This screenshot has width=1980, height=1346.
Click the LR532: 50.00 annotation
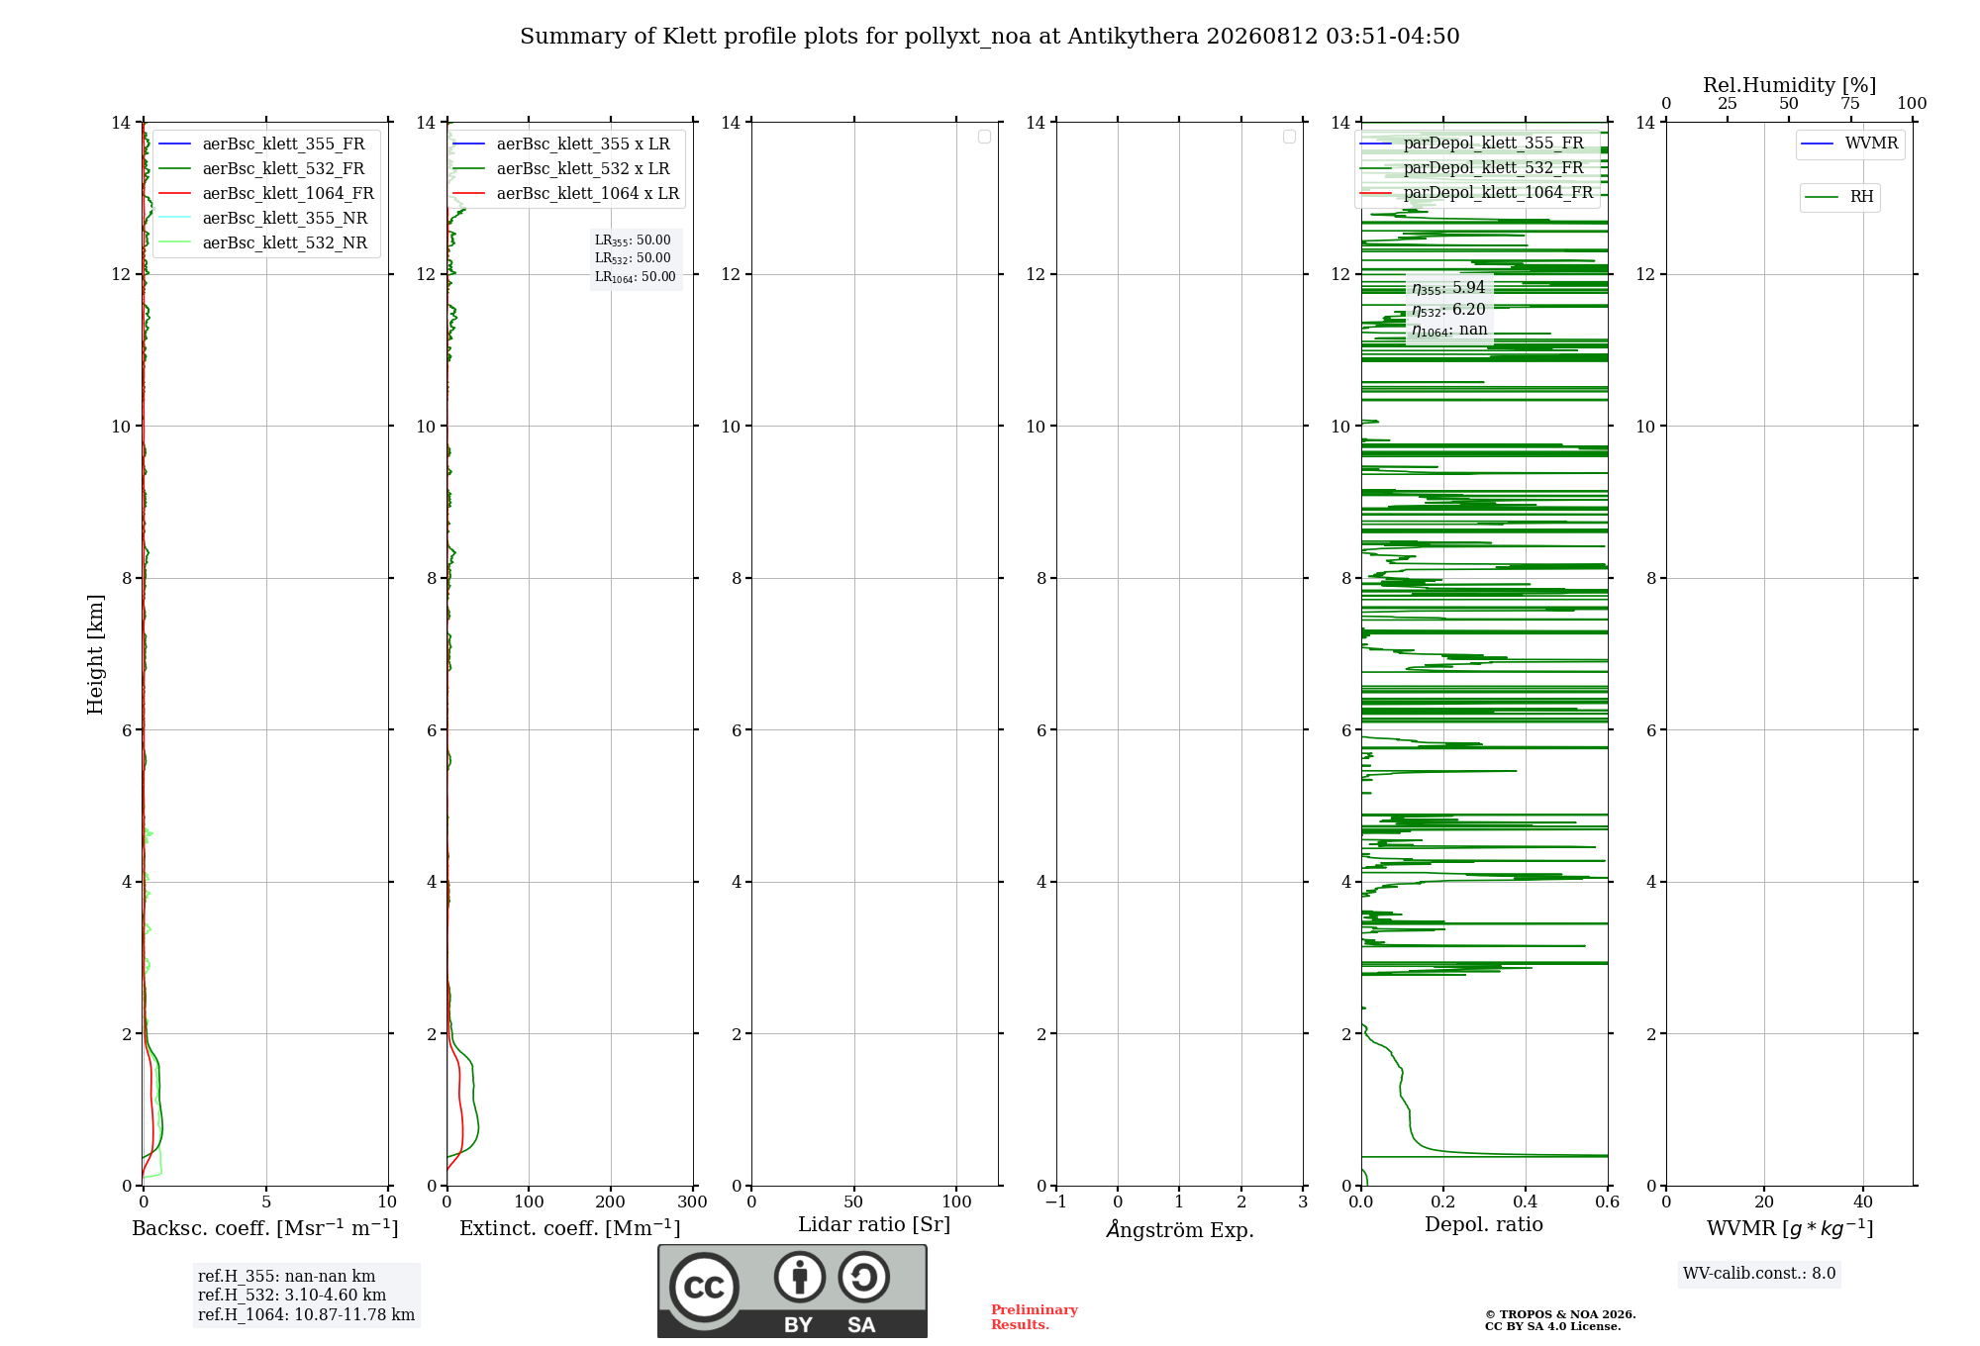[x=633, y=258]
